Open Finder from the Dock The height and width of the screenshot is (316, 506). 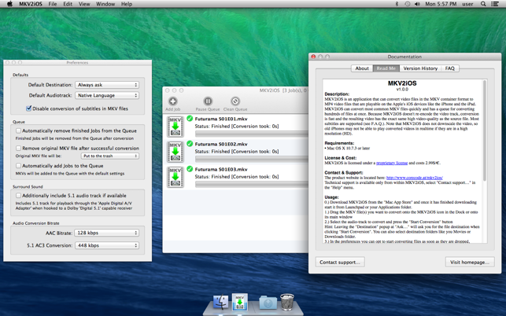(220, 303)
